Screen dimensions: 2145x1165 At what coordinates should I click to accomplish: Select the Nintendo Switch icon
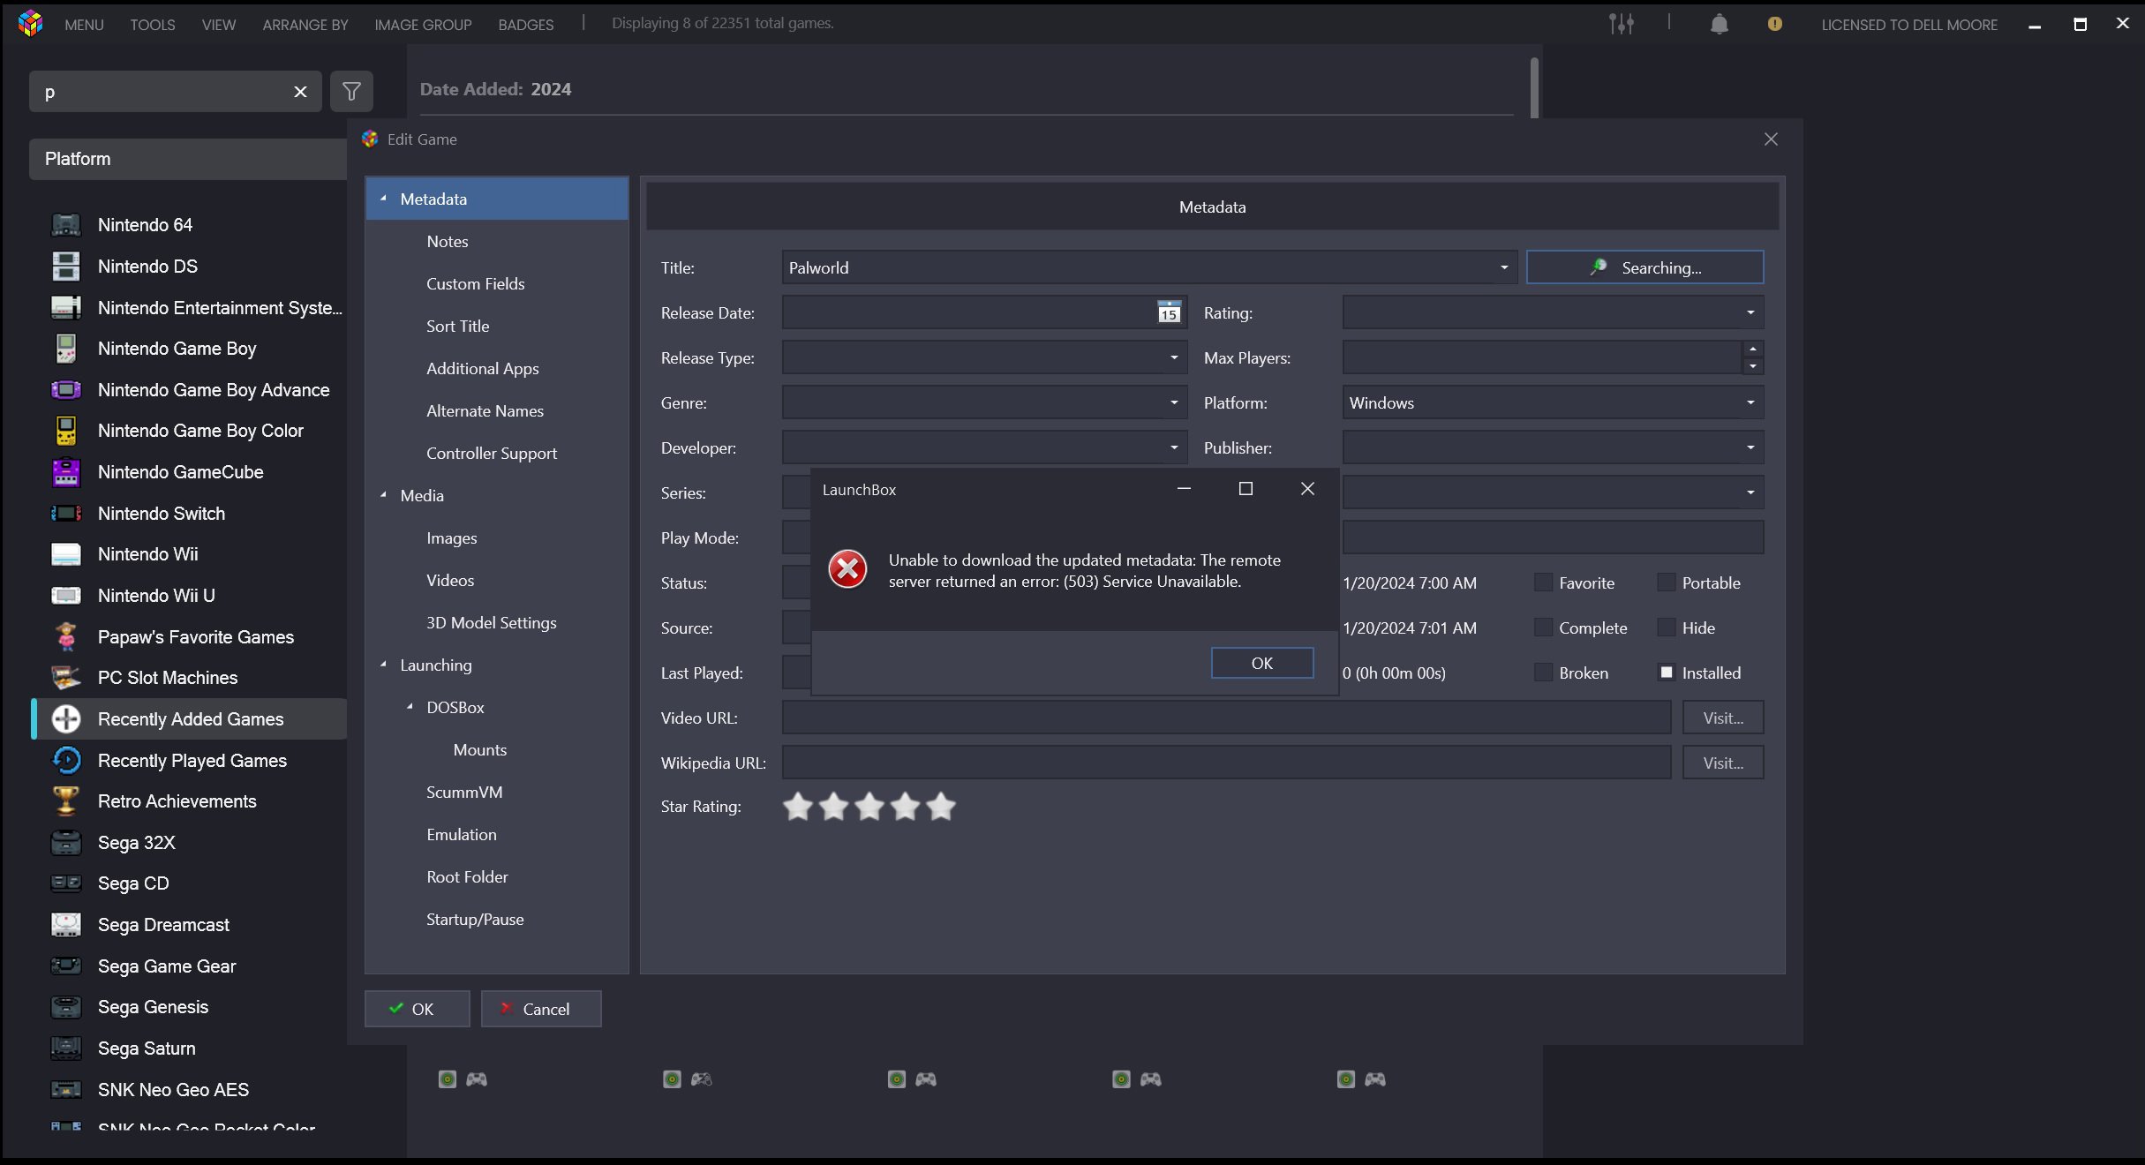(66, 514)
